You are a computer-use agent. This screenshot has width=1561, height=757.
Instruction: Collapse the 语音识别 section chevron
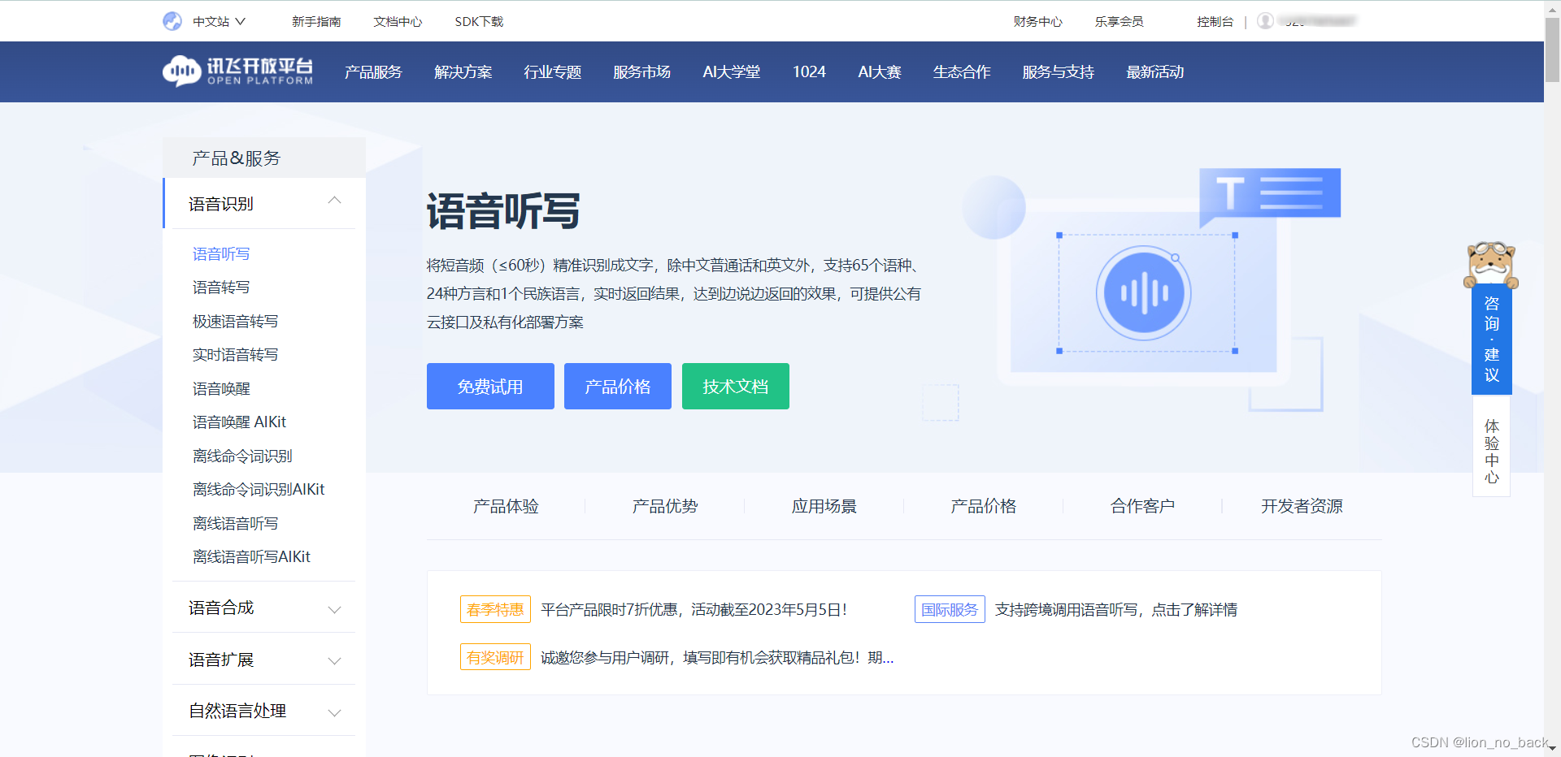tap(334, 201)
